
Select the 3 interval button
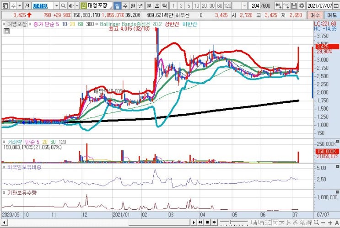click(181, 5)
